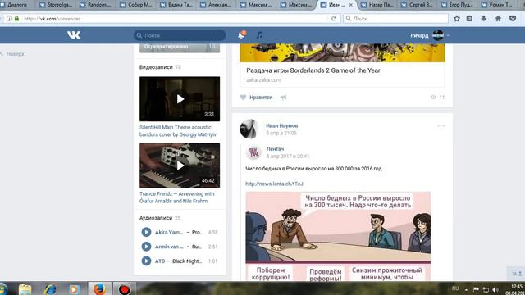The image size is (525, 295).
Task: Open the notifications bell
Action: click(242, 34)
